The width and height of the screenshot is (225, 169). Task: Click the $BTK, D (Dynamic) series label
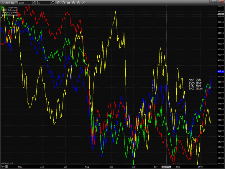point(10,13)
